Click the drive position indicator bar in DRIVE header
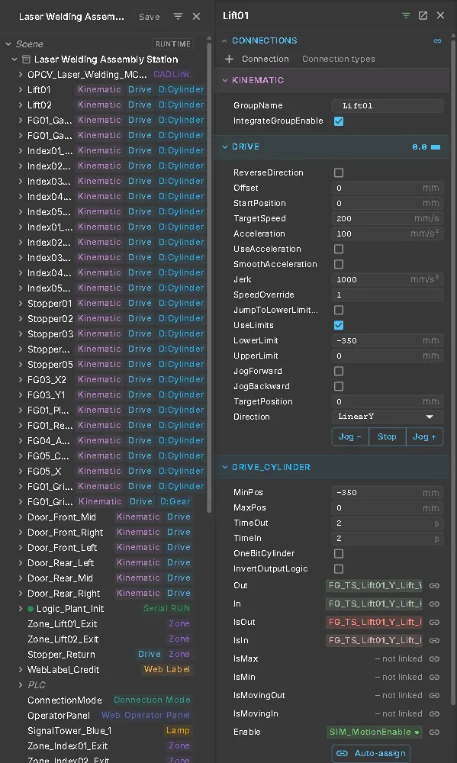This screenshot has width=457, height=763. (436, 147)
